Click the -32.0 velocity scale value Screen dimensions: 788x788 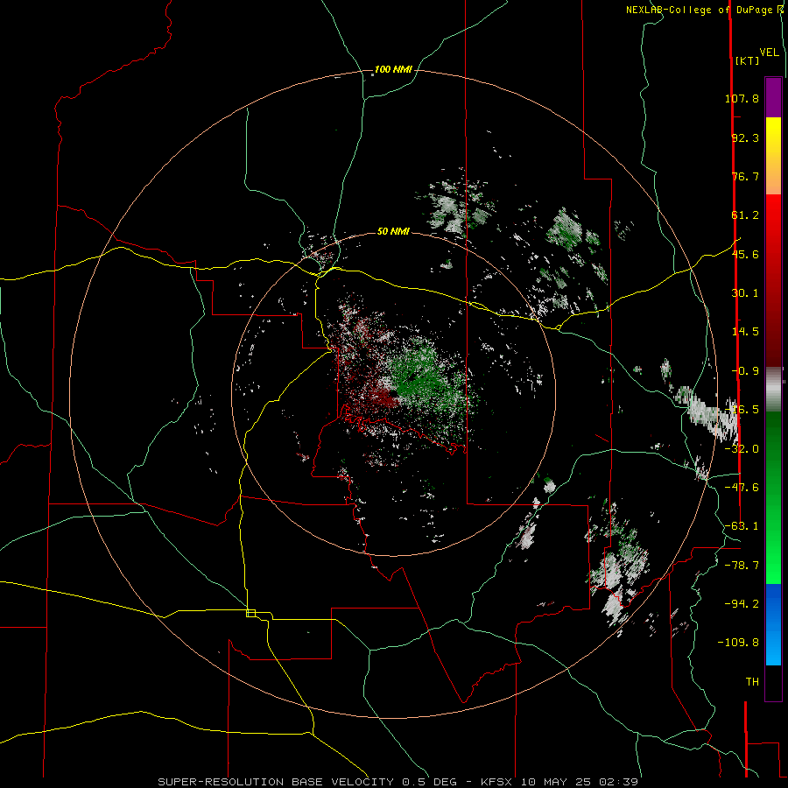pos(742,449)
